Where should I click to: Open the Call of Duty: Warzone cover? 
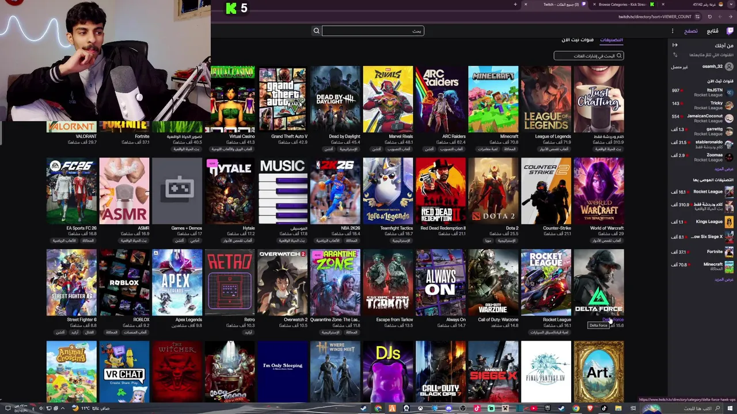coord(493,282)
